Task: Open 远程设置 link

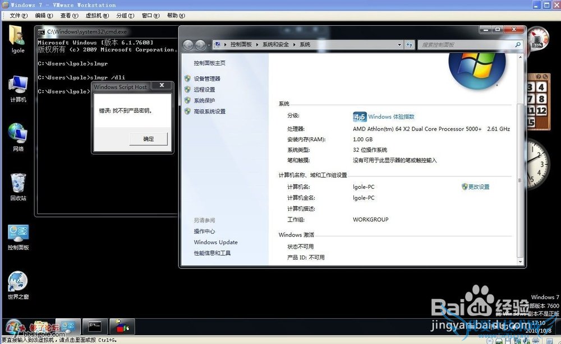Action: click(204, 90)
